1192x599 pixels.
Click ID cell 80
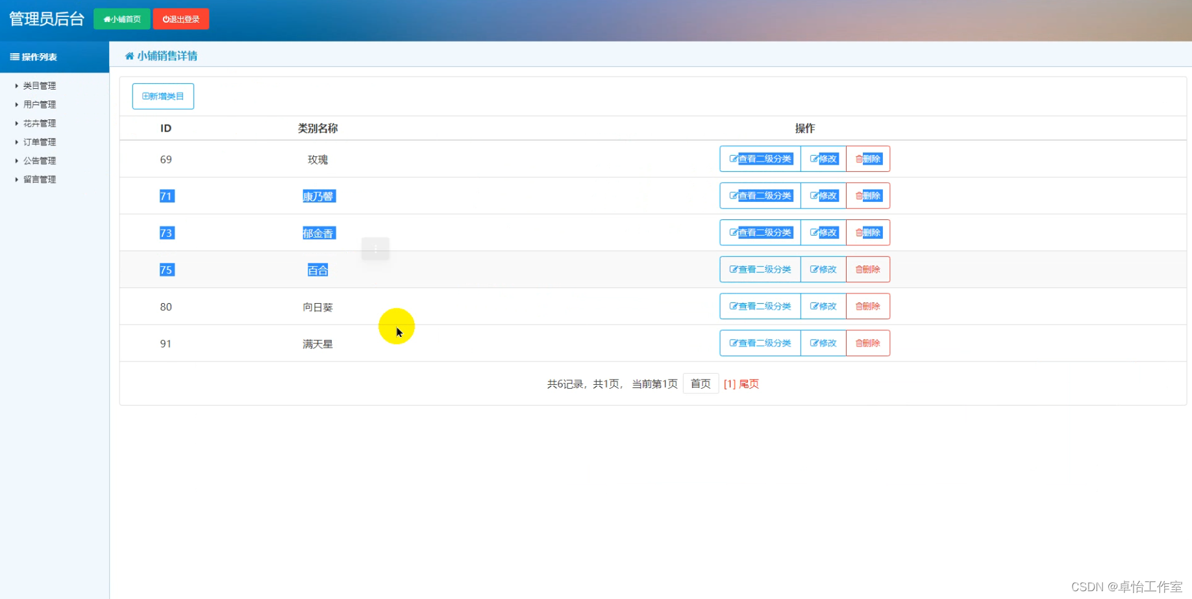166,307
